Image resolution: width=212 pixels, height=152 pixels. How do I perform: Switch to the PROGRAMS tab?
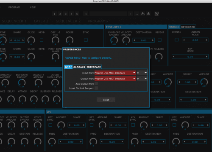coord(98,21)
